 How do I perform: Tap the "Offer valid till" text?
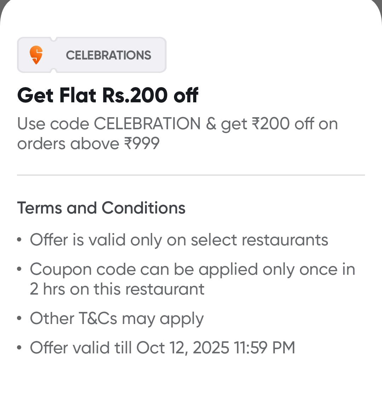coord(81,348)
